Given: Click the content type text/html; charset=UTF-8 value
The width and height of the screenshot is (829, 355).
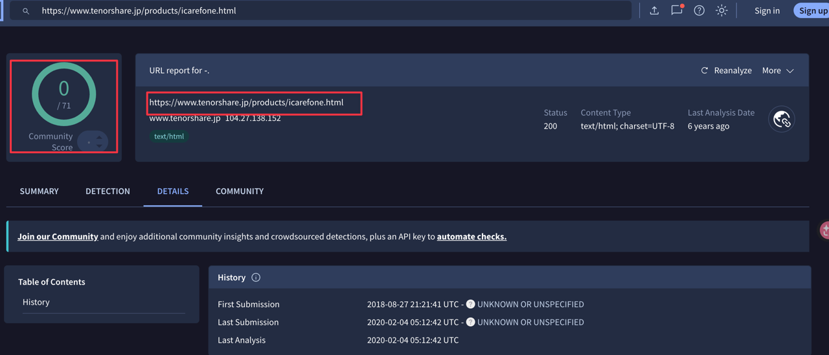Looking at the screenshot, I should pos(628,126).
